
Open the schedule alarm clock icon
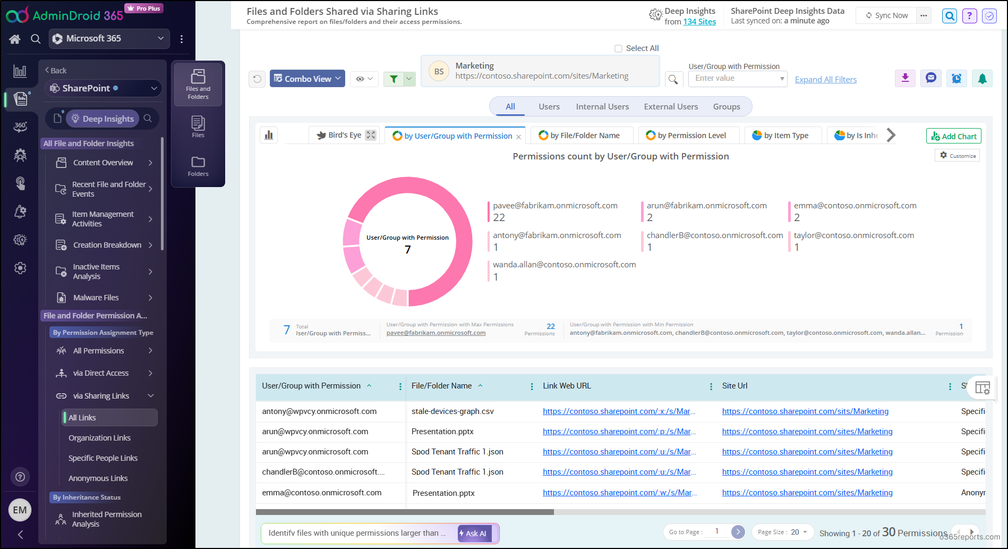(956, 78)
